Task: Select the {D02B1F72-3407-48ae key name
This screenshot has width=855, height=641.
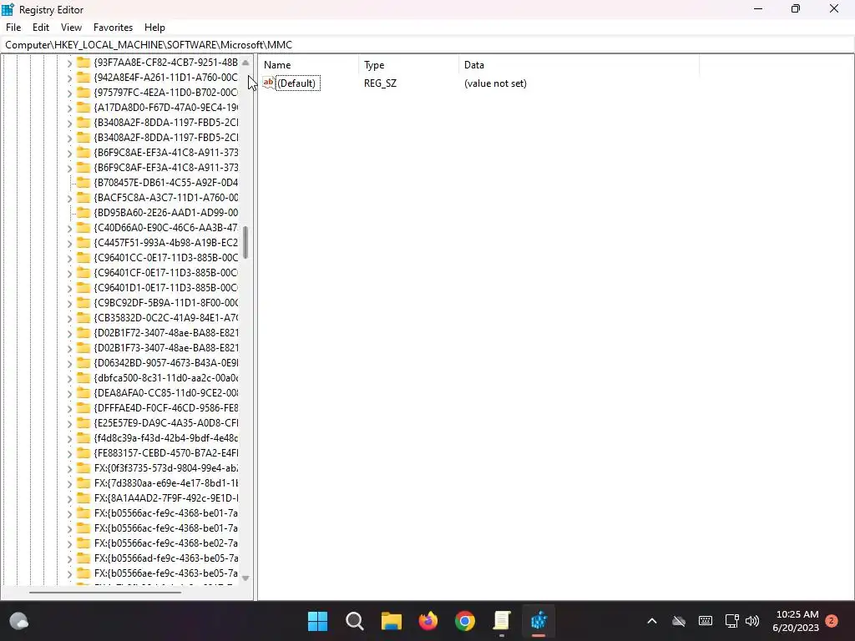Action: pos(166,332)
